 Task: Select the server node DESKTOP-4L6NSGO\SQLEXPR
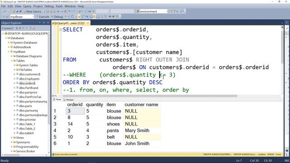coord(27,34)
